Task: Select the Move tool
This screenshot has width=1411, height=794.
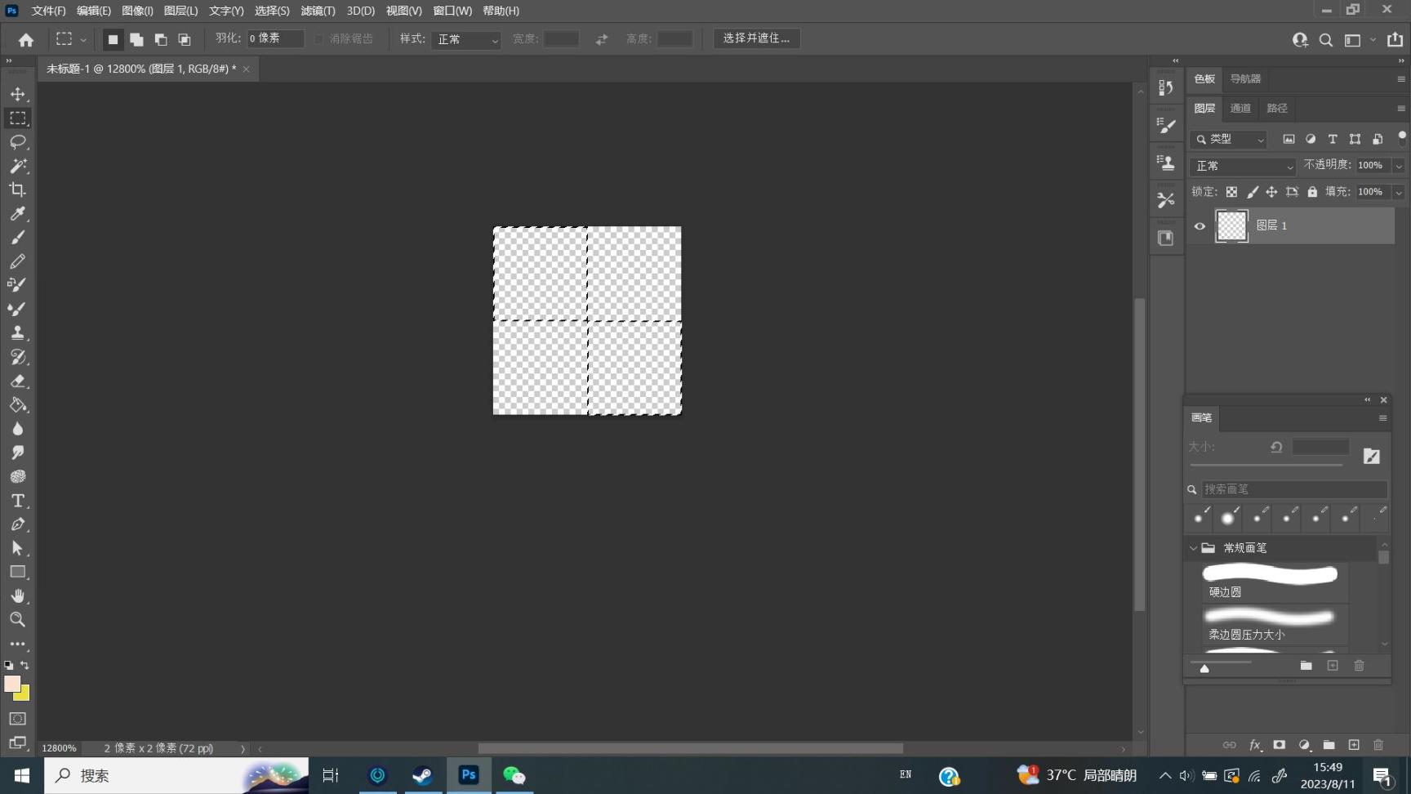Action: pos(18,94)
